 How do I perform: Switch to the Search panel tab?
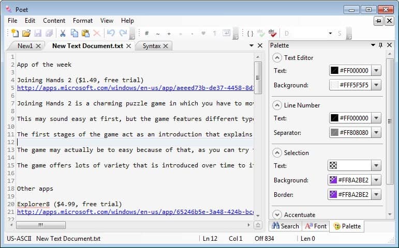point(285,226)
